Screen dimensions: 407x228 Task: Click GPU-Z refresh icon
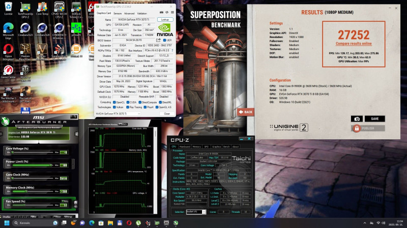click(x=167, y=12)
